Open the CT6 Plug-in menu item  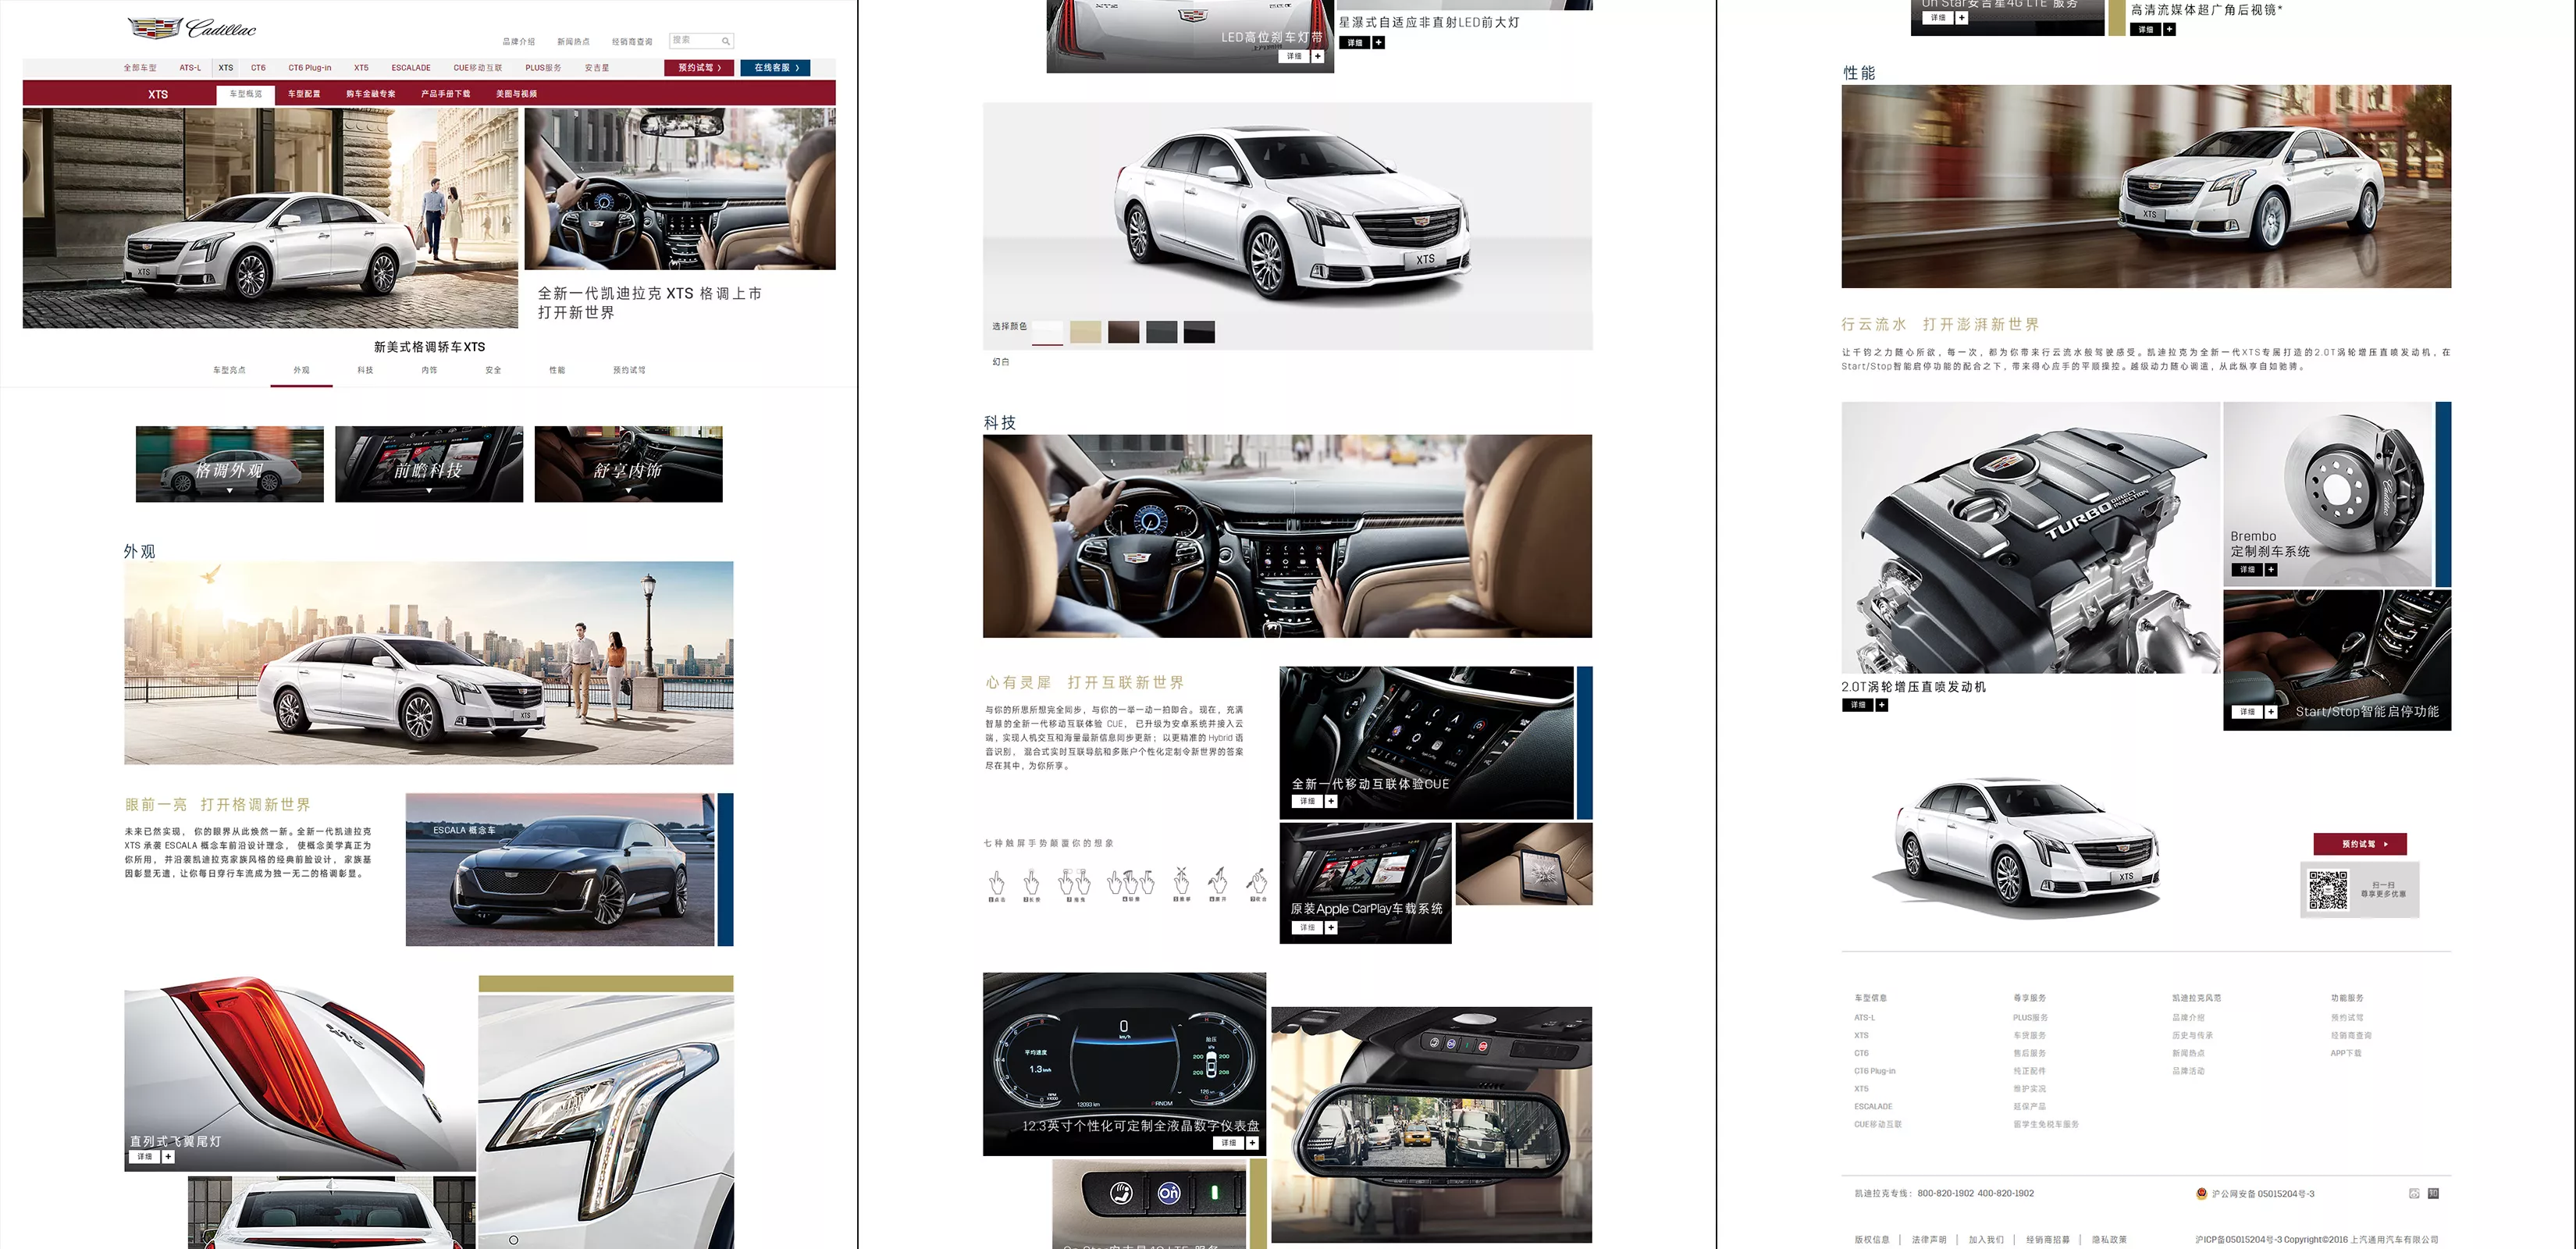coord(310,68)
